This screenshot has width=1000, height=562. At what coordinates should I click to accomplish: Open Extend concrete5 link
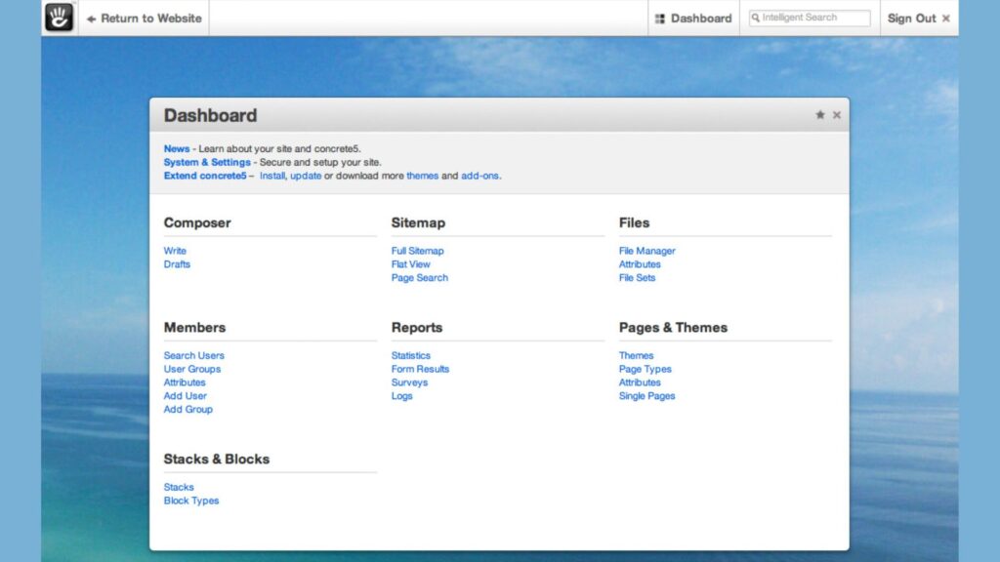[x=205, y=176]
